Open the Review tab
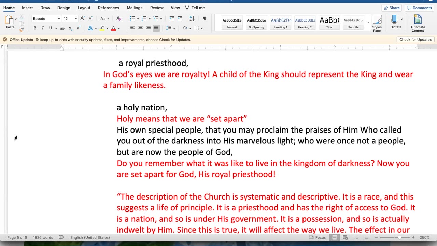437x246 pixels. pos(157,8)
